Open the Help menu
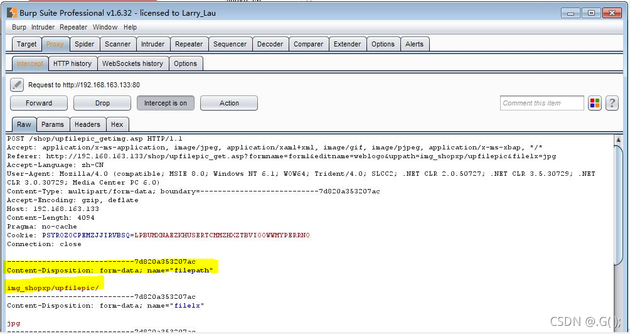Image resolution: width=630 pixels, height=334 pixels. 130,27
